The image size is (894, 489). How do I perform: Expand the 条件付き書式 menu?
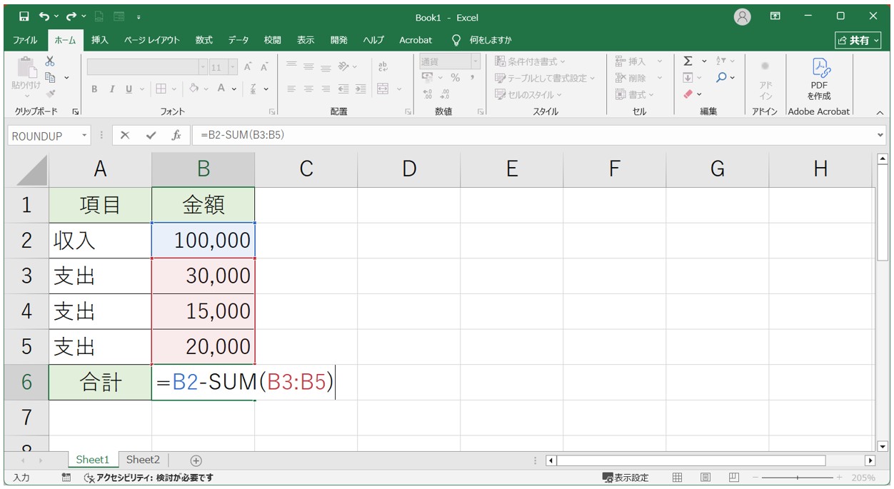tap(530, 61)
